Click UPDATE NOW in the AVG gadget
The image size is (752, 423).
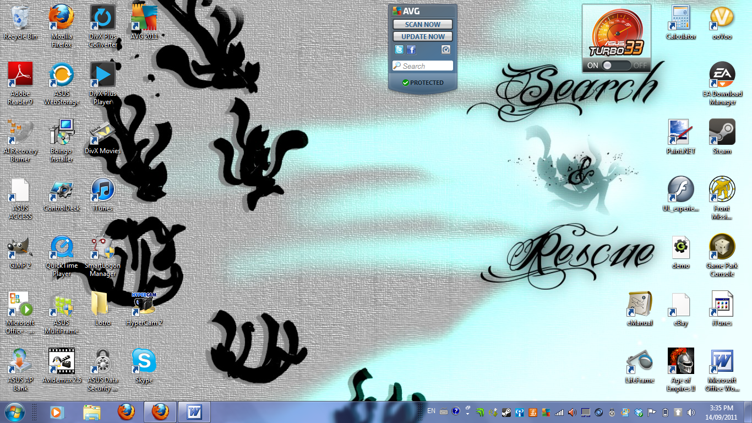click(422, 36)
